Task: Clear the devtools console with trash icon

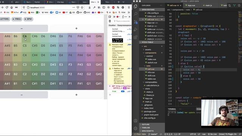Action: (x=110, y=21)
